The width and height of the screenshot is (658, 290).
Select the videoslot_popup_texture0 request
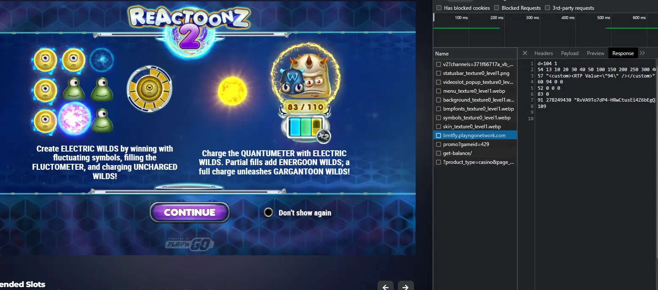tap(475, 82)
